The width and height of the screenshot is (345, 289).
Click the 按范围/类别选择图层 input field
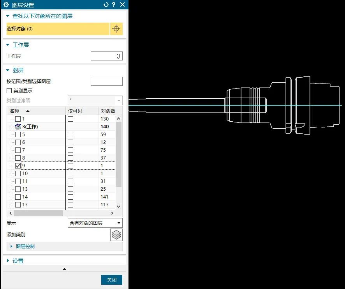click(x=106, y=81)
